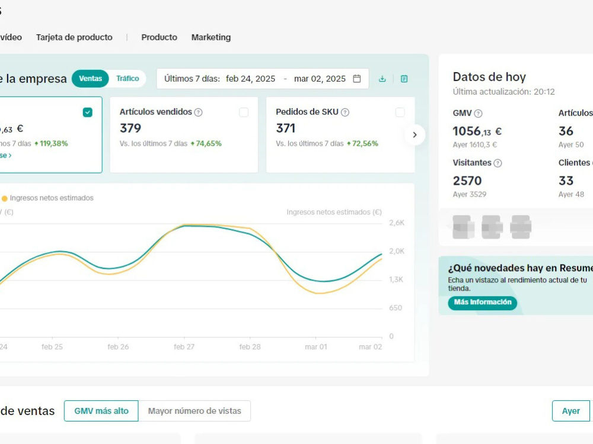The image size is (593, 444).
Task: Click the third blurred product thumbnail
Action: click(521, 227)
